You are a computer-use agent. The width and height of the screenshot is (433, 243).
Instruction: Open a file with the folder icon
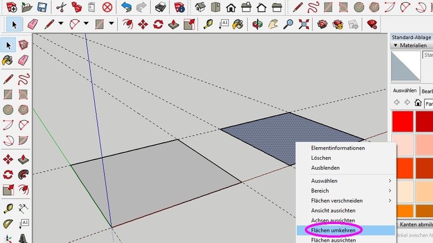pos(27,7)
